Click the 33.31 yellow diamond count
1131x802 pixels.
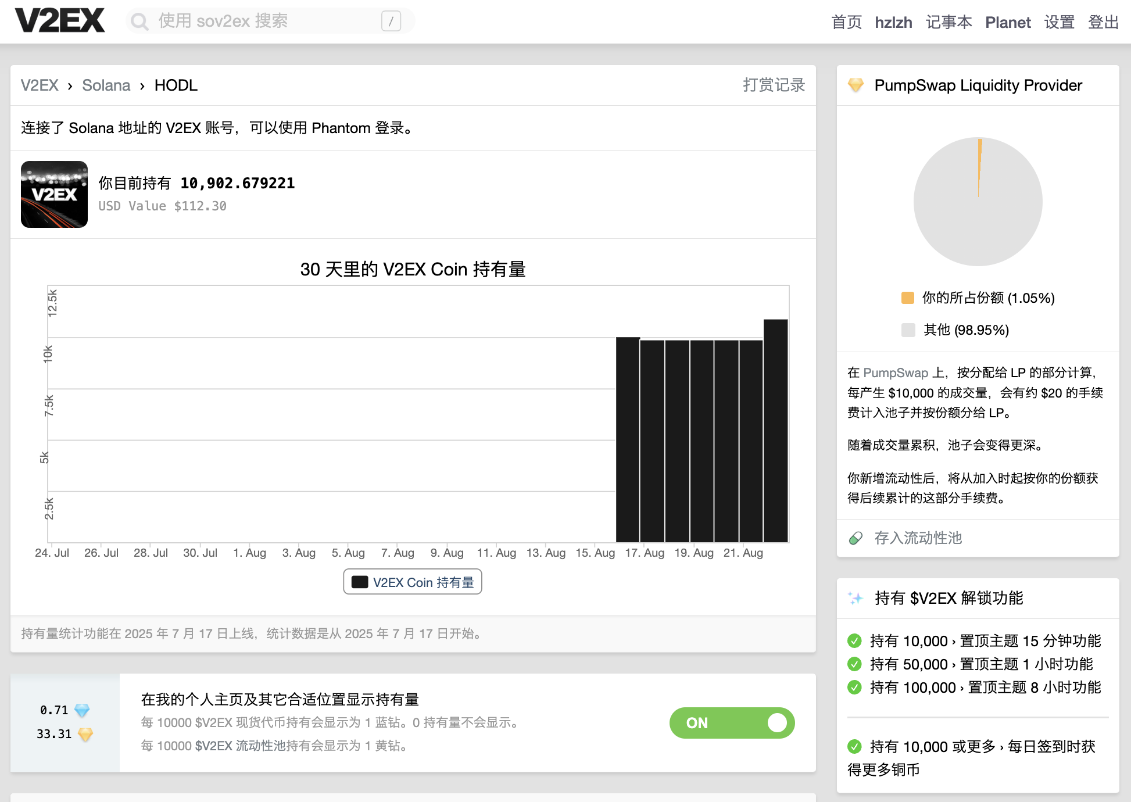54,734
